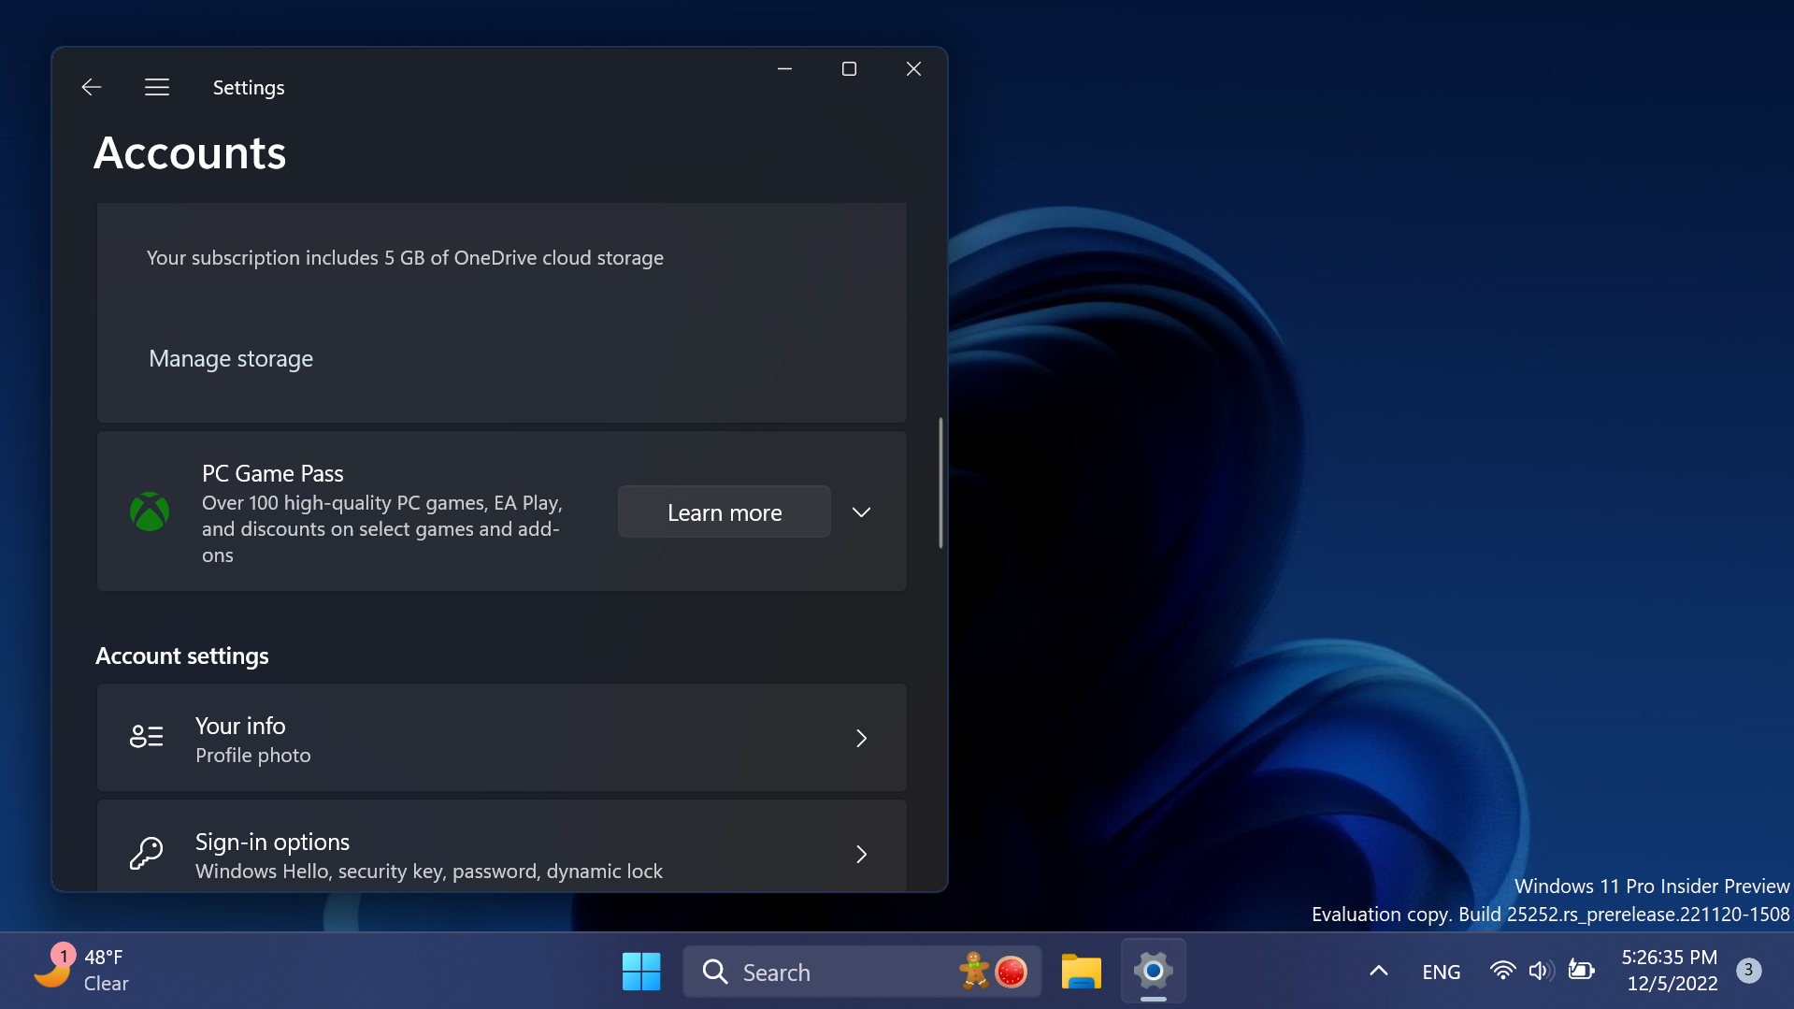Open the Sign-in options page
Image resolution: width=1794 pixels, height=1009 pixels.
click(501, 854)
